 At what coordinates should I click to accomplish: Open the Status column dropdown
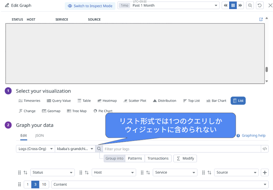coord(52,172)
